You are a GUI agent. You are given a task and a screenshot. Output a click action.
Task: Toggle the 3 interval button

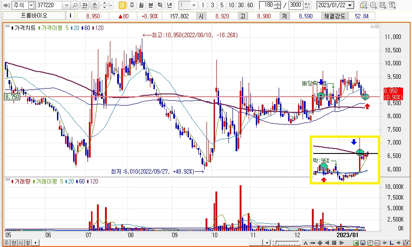pos(212,5)
